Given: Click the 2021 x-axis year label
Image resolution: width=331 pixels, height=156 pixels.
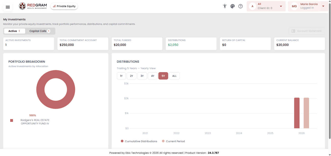Looking at the screenshot, I should [x=145, y=133].
